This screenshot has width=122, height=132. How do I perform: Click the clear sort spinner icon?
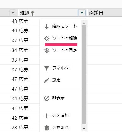coord(47,38)
